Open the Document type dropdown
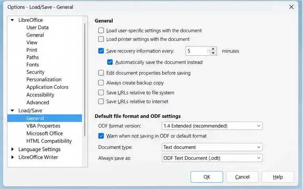The height and width of the screenshot is (189, 303). tap(212, 147)
